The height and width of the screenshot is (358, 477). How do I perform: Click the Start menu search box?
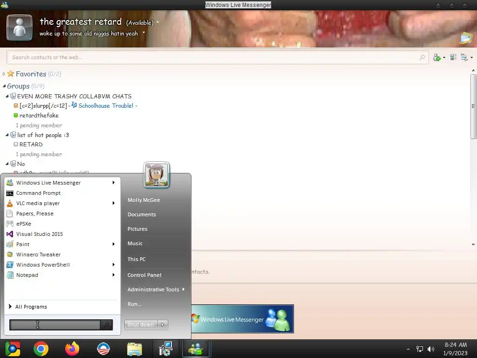[x=55, y=325]
